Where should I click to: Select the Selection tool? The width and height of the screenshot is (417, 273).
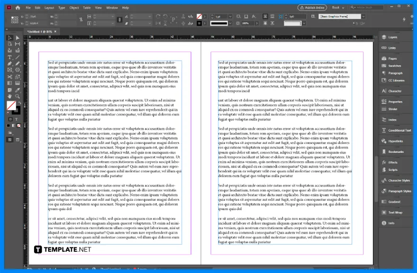click(10, 38)
